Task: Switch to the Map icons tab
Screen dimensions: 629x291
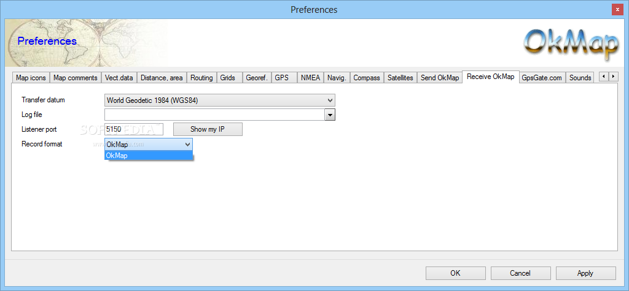Action: 31,78
